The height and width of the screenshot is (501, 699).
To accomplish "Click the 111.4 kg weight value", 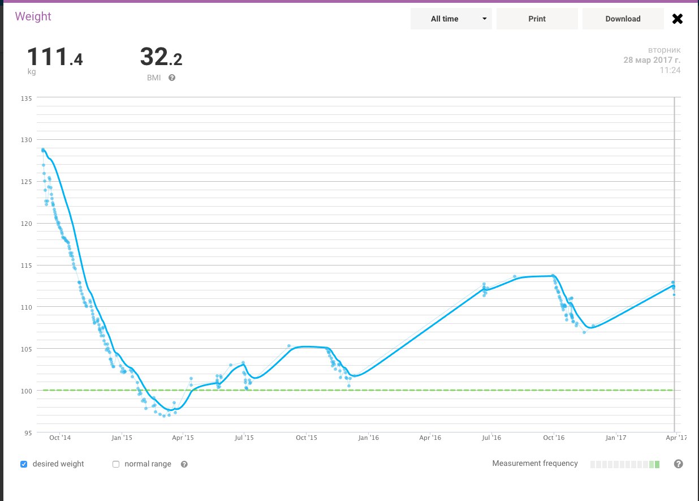I will pyautogui.click(x=55, y=58).
